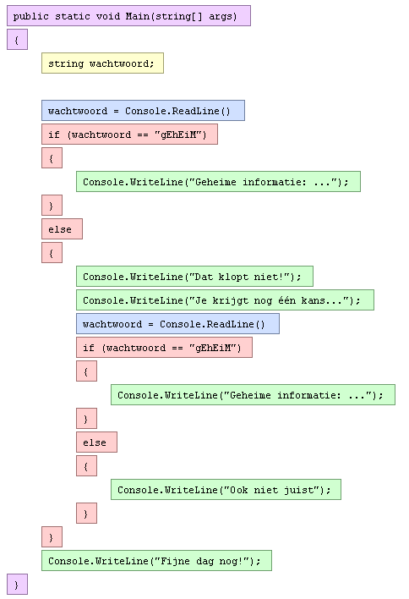Select the string wachtwoord declaration block
The width and height of the screenshot is (409, 599).
(x=102, y=63)
